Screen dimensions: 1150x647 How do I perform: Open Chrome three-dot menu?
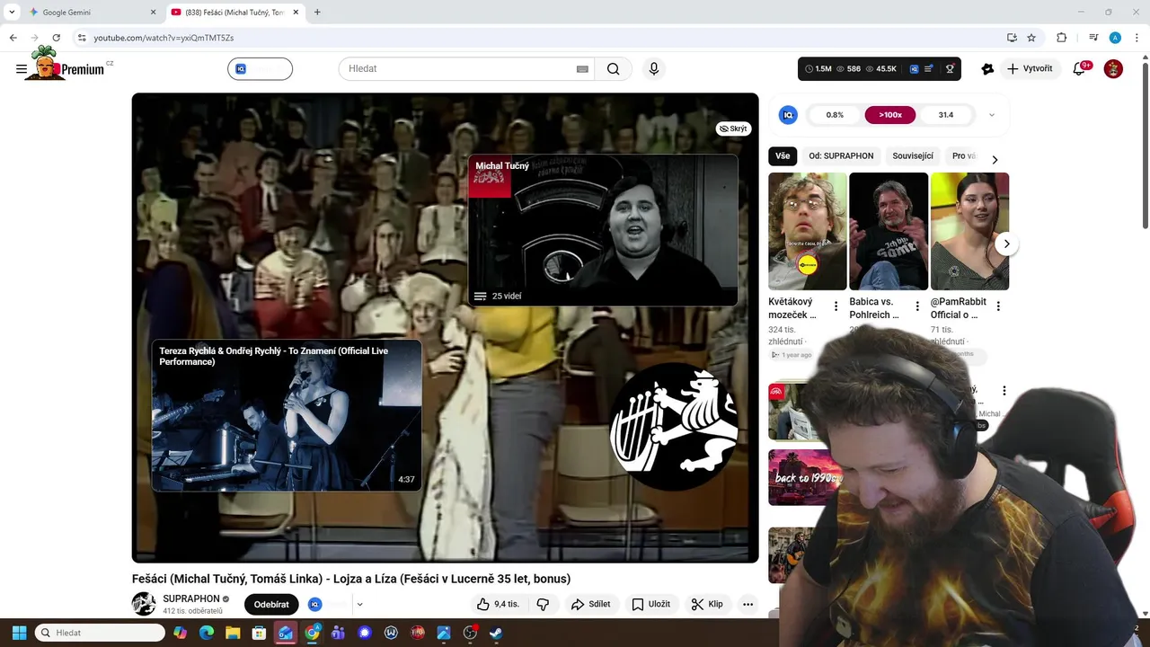tap(1135, 38)
